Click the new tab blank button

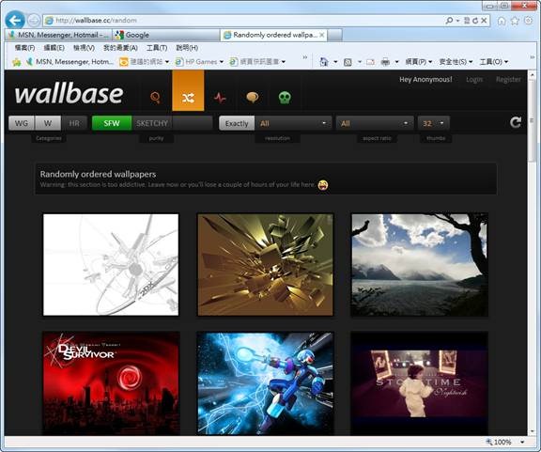[x=335, y=35]
